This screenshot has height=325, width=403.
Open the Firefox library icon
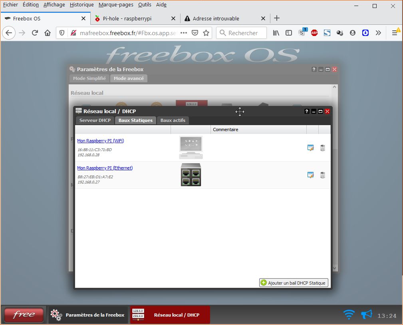point(276,33)
